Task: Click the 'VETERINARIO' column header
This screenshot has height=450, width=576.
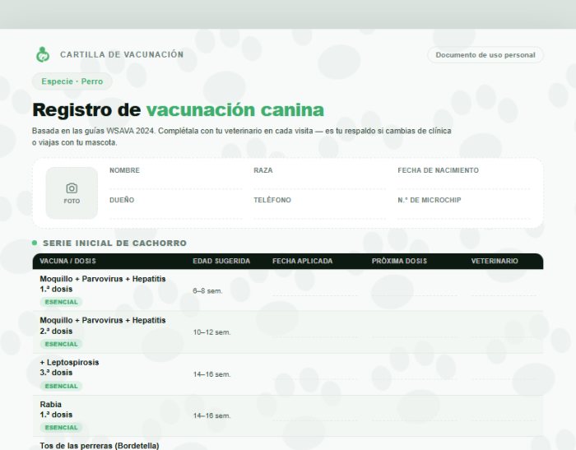Action: pyautogui.click(x=495, y=261)
